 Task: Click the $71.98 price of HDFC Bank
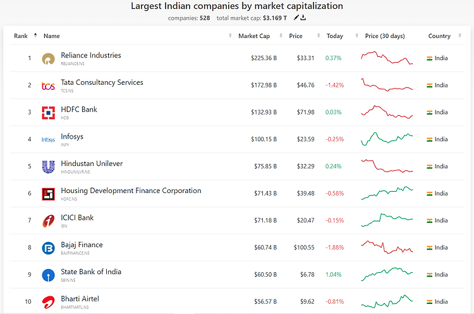tap(305, 112)
